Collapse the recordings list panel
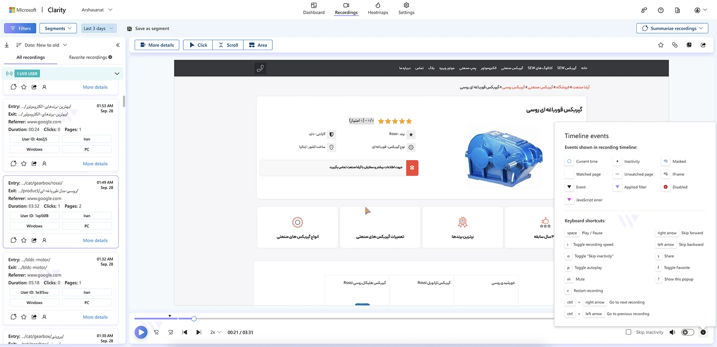The height and width of the screenshot is (347, 717). click(118, 45)
